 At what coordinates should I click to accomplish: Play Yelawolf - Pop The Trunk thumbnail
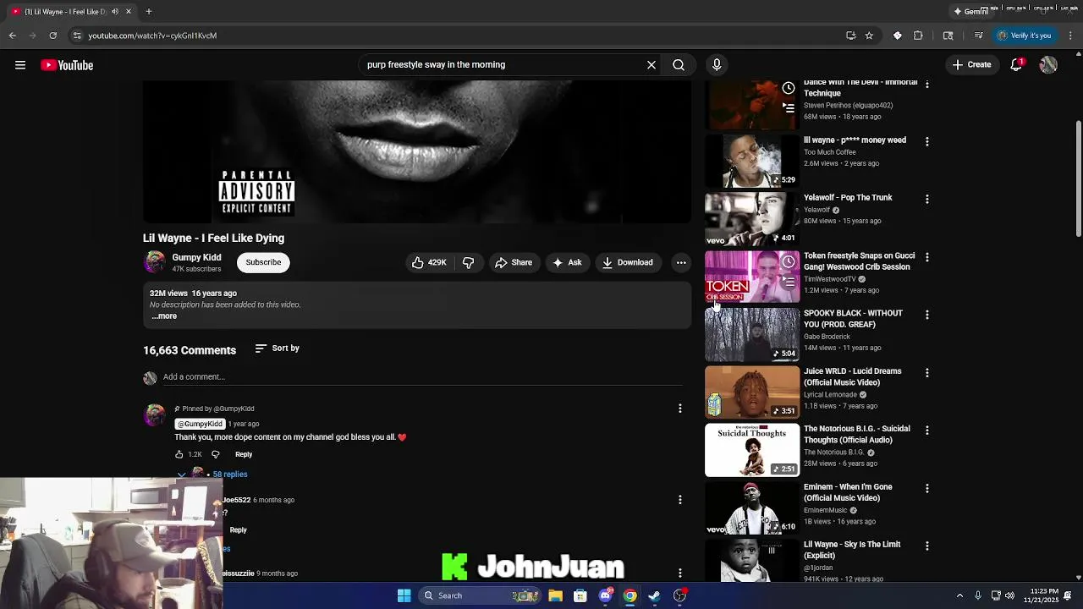752,219
